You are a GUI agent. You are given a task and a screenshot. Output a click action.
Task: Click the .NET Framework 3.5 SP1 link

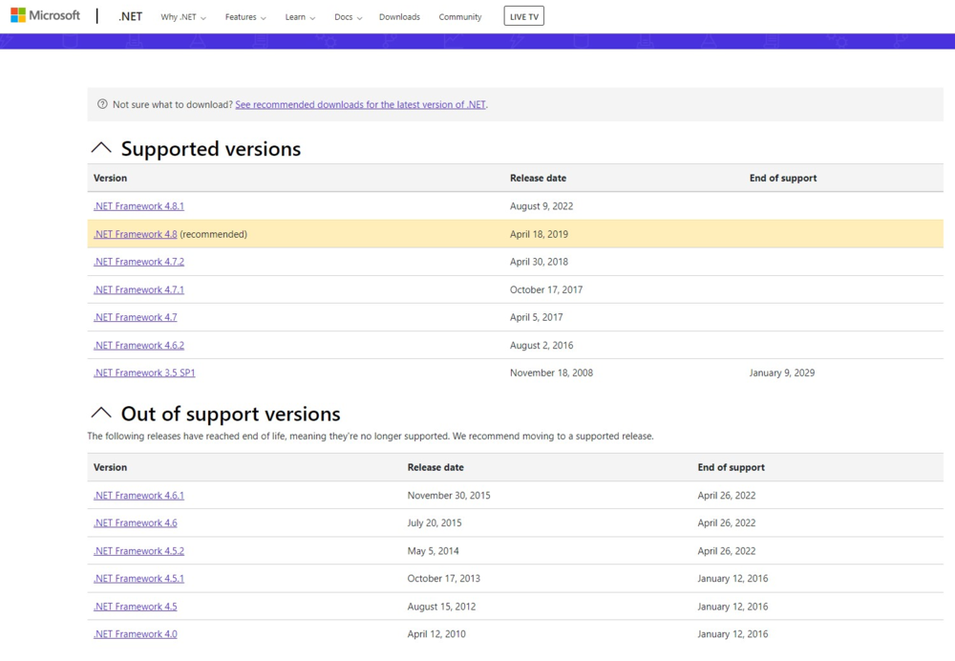pos(144,373)
